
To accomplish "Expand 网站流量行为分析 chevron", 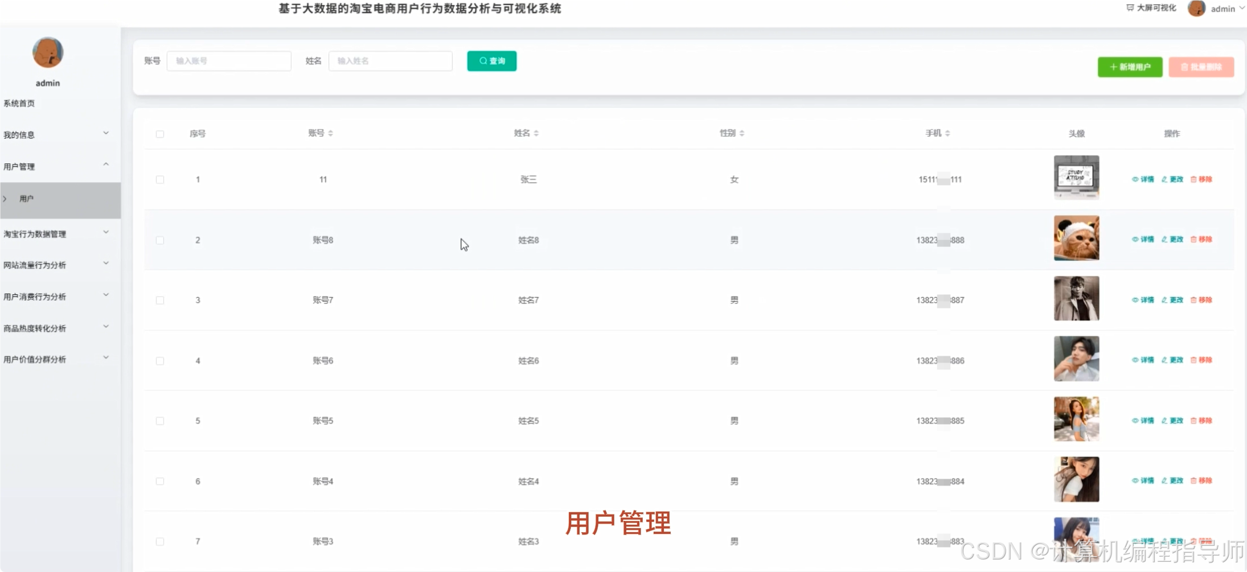I will 106,264.
